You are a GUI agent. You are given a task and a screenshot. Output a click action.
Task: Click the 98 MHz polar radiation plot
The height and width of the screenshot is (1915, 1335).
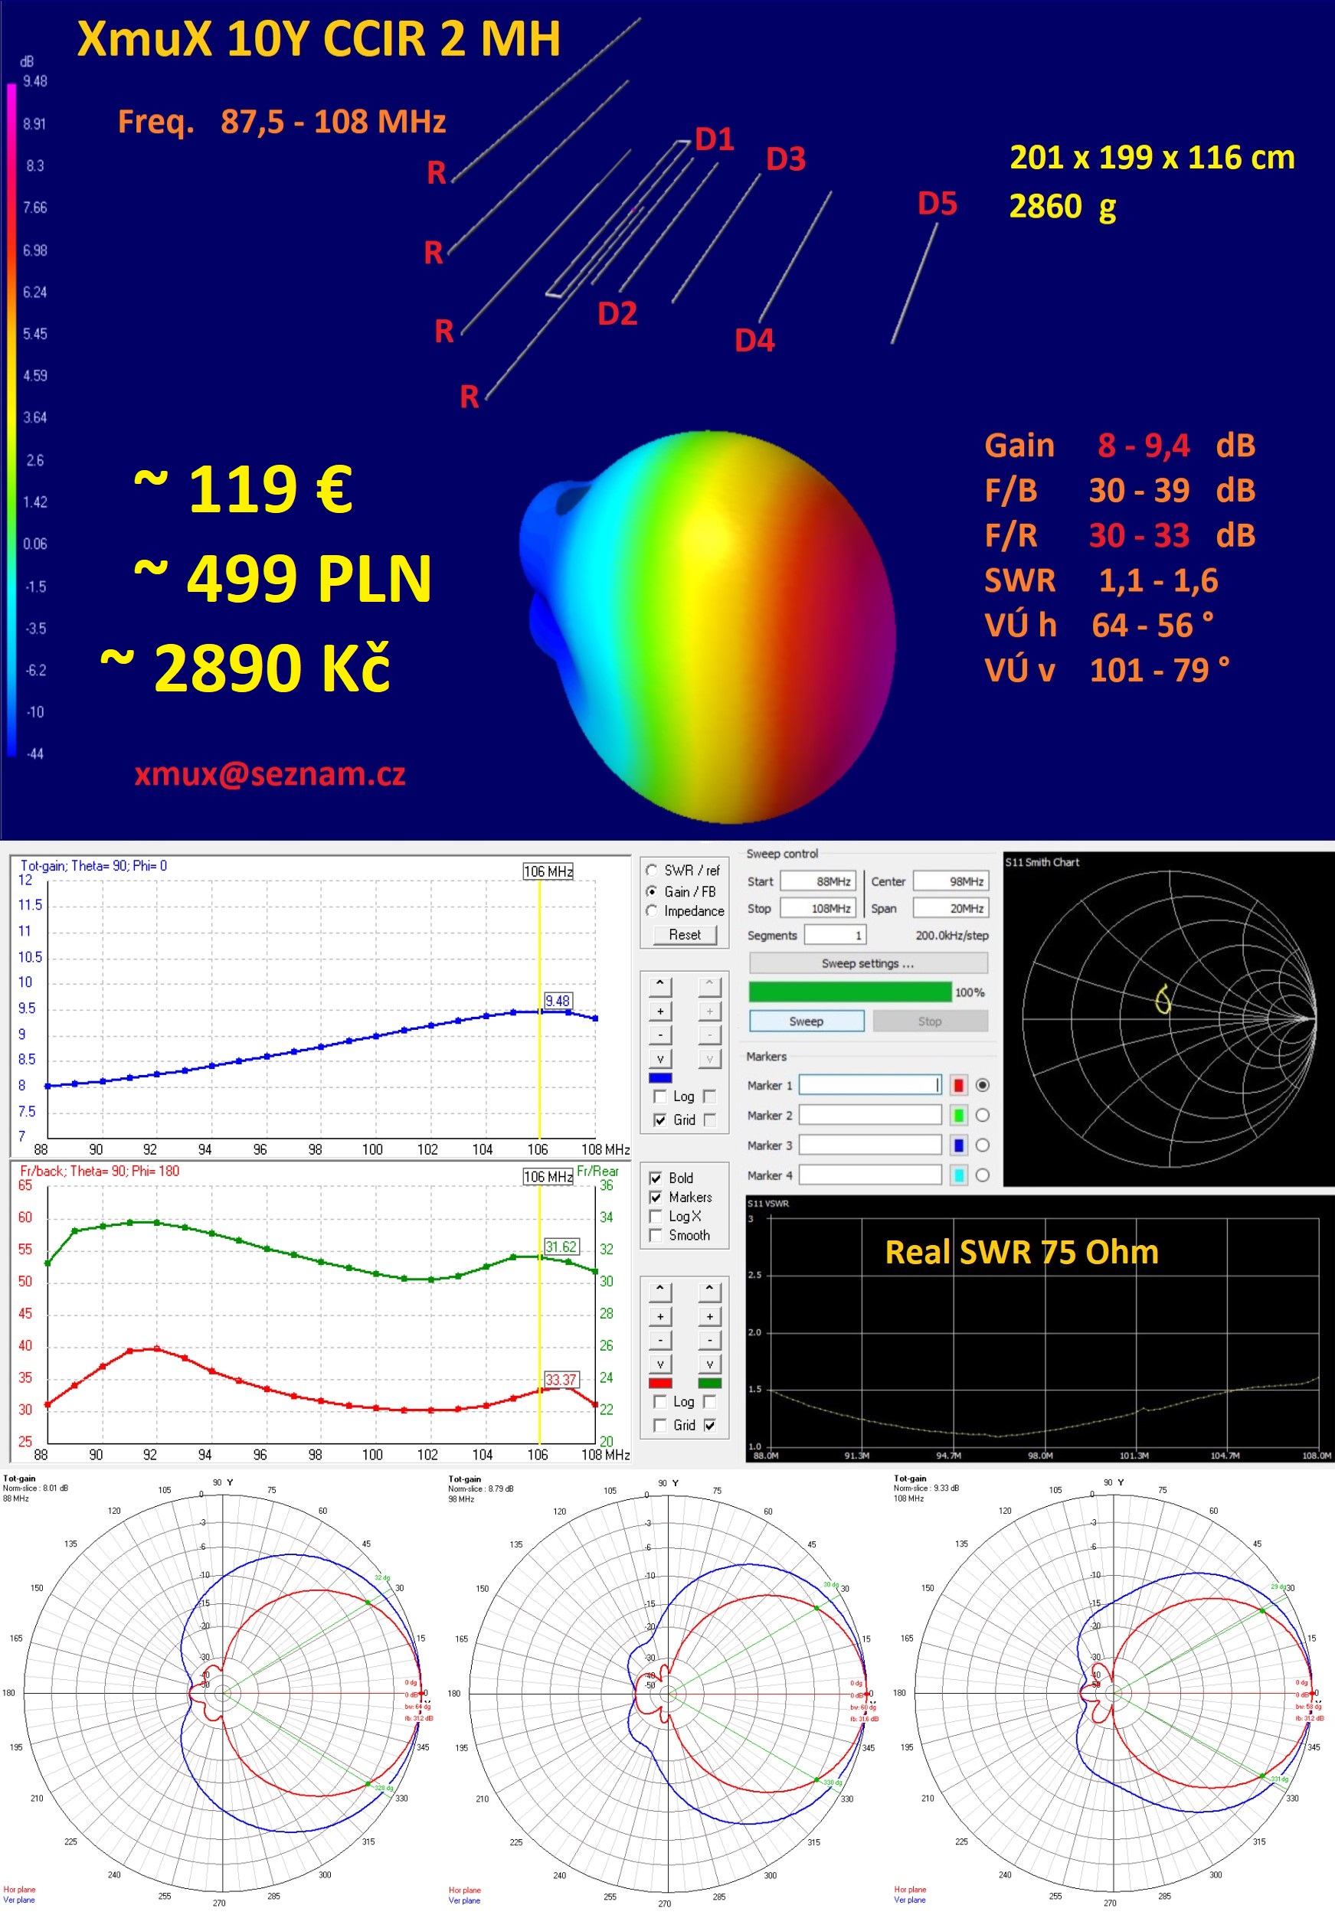pos(668,1693)
